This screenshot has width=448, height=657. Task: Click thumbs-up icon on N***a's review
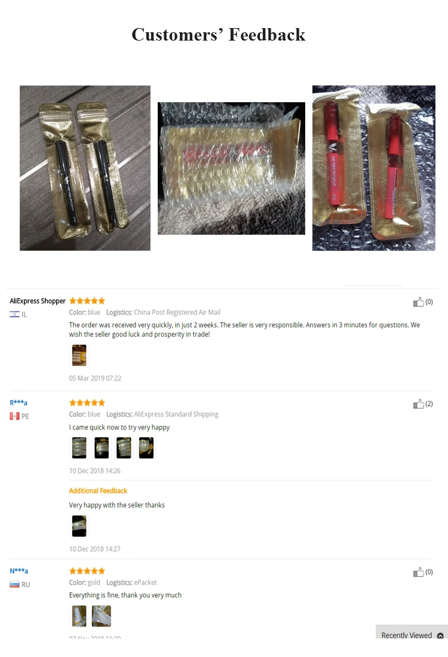[x=418, y=572]
